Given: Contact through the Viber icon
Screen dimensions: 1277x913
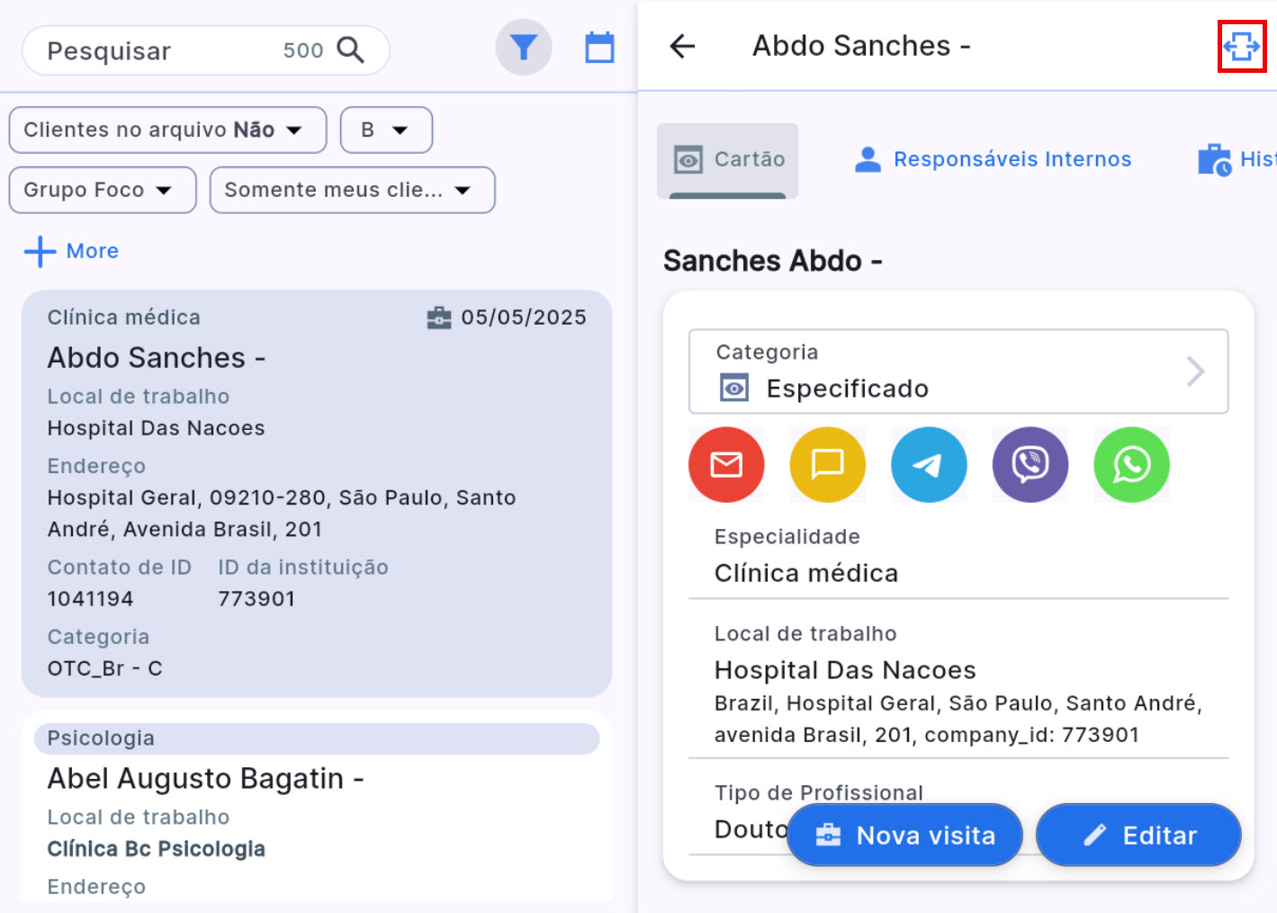Looking at the screenshot, I should pos(1030,465).
